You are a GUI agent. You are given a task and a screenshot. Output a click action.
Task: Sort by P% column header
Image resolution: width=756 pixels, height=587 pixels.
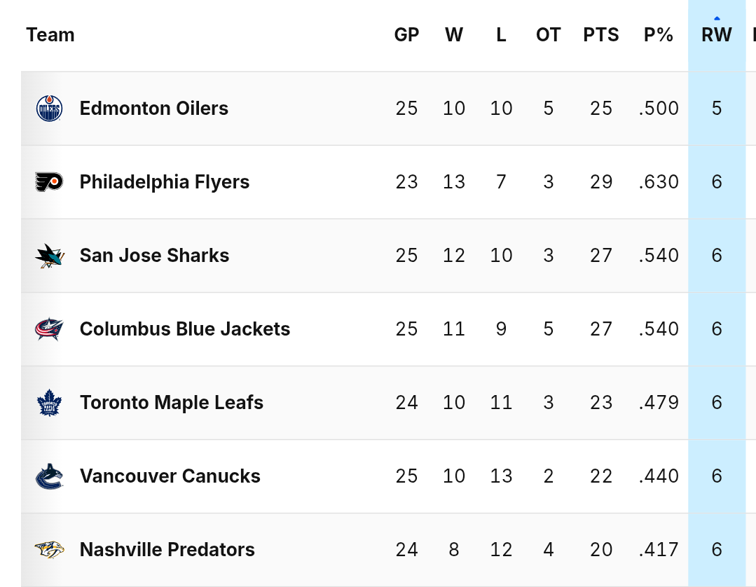(659, 35)
